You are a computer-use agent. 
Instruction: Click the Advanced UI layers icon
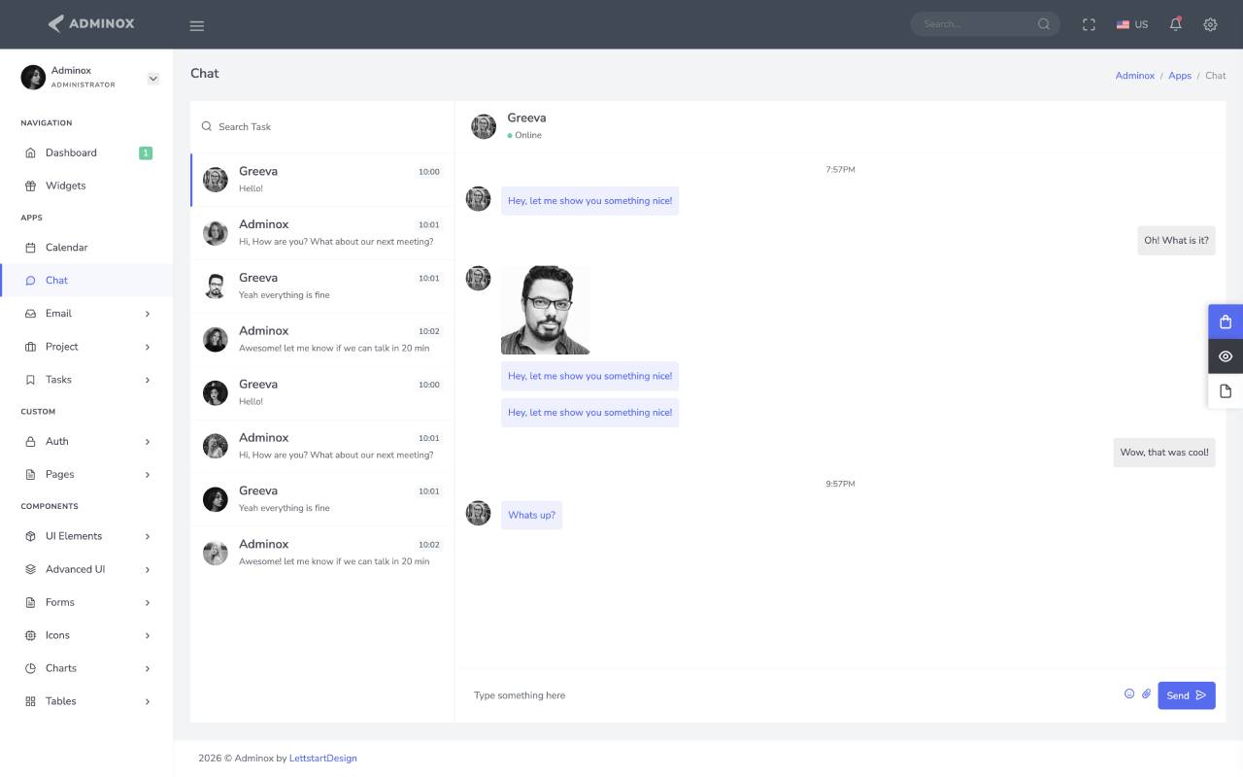click(30, 569)
